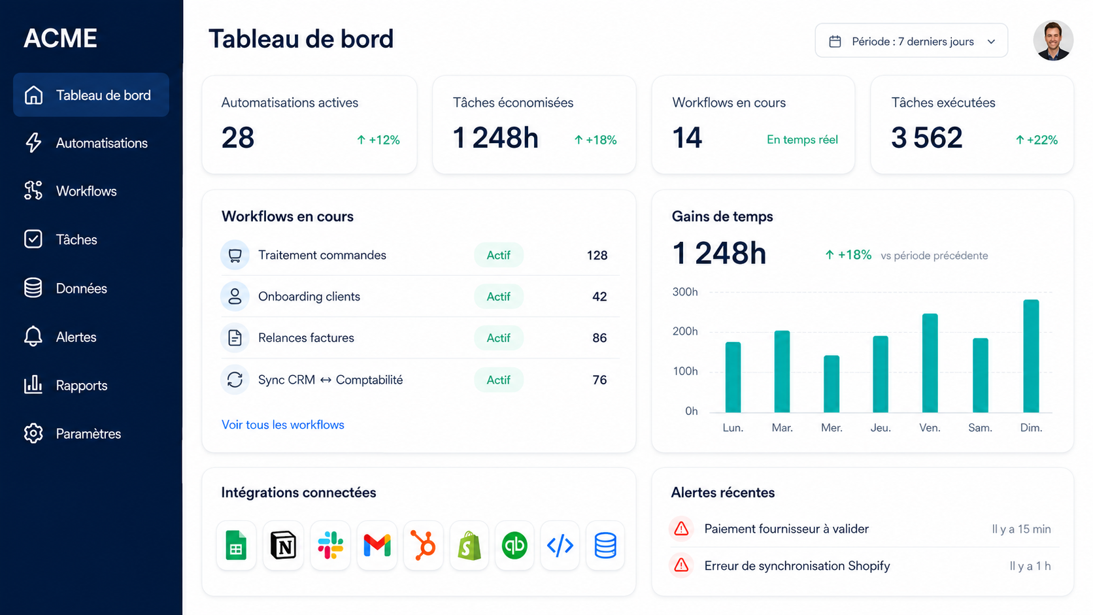Image resolution: width=1093 pixels, height=615 pixels.
Task: Select the Automatisations actives card
Action: click(310, 125)
